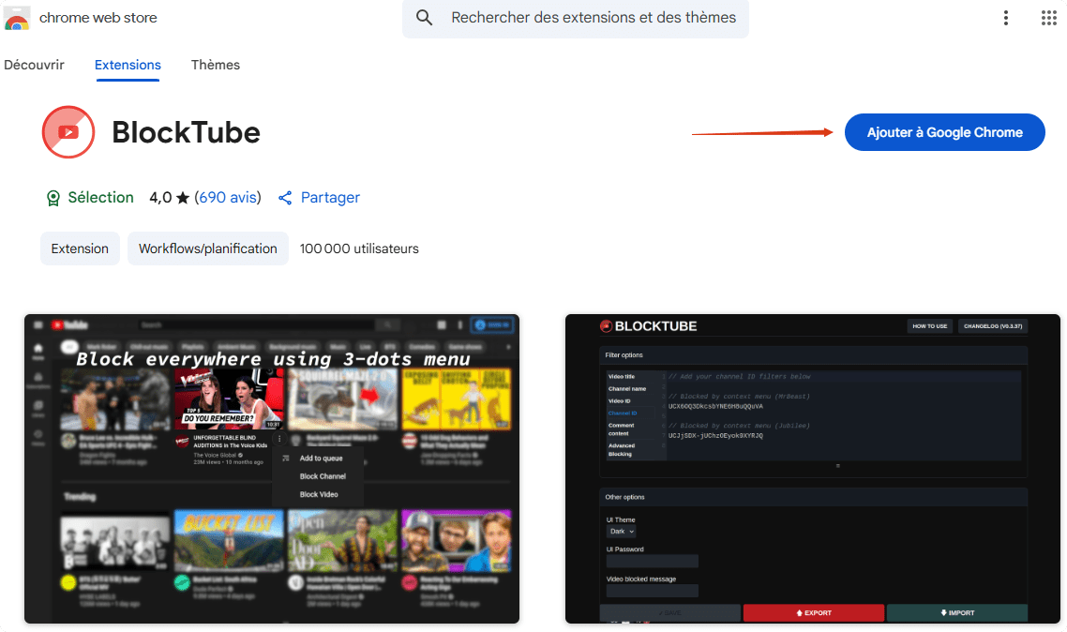Viewport: 1067px width, 632px height.
Task: Click the 4,0 rating value
Action: coord(160,197)
